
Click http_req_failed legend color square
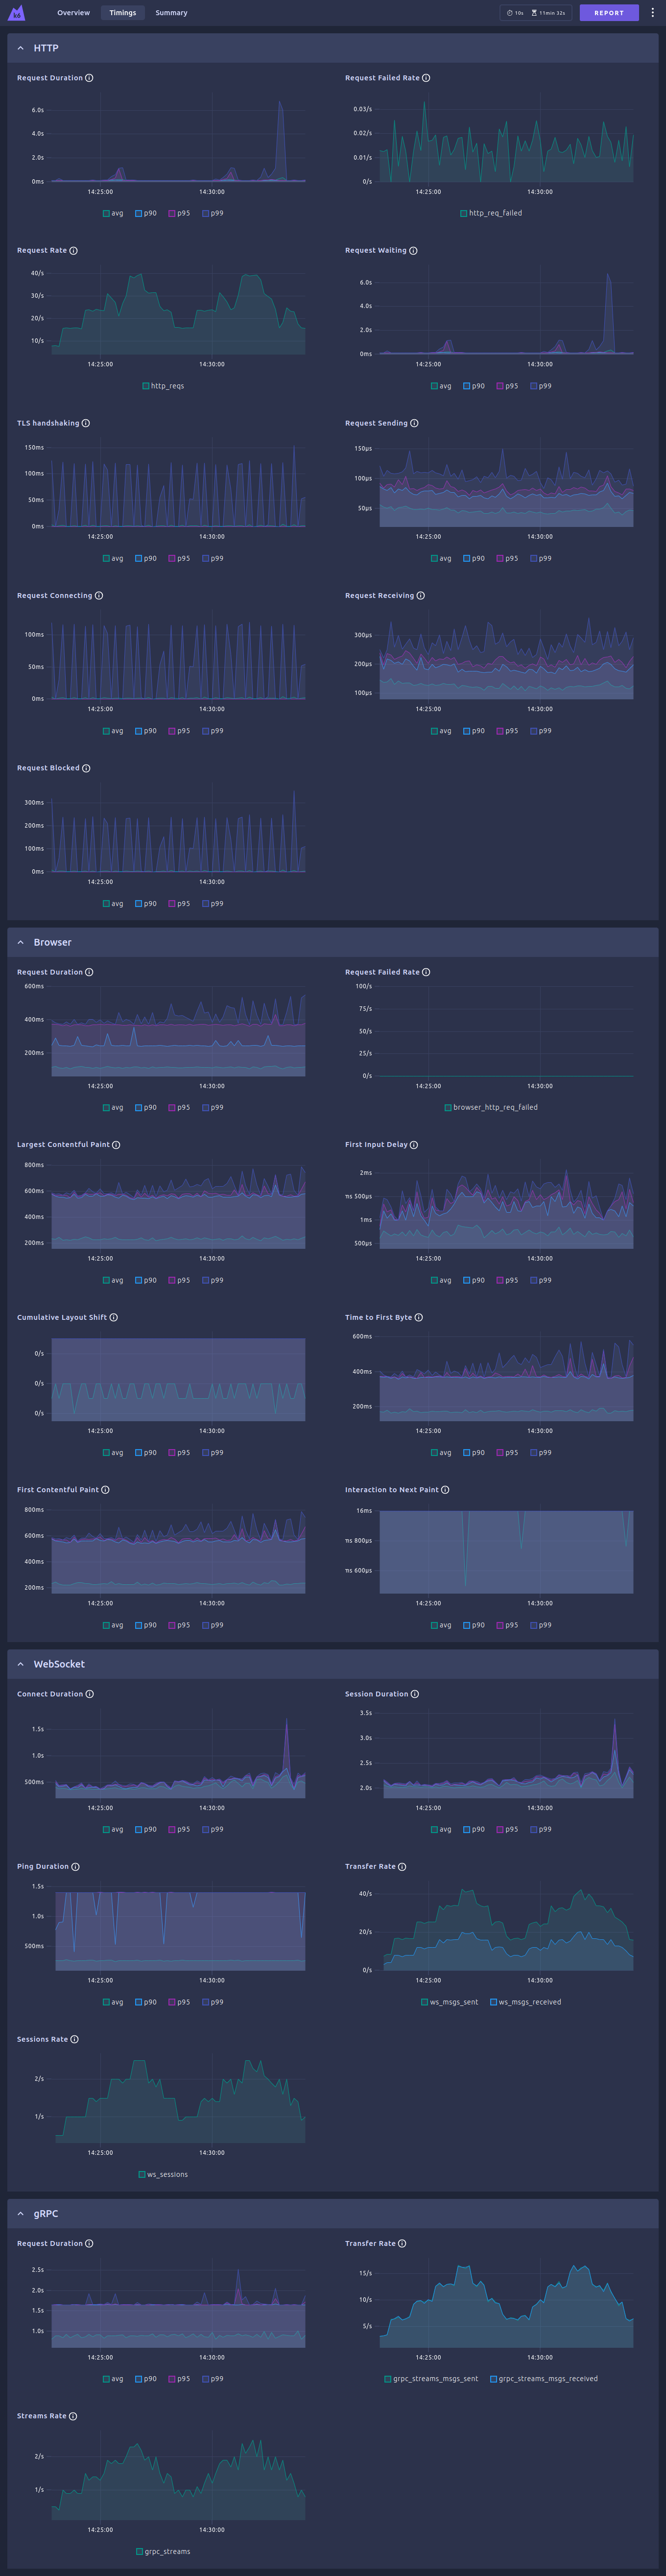[x=464, y=213]
